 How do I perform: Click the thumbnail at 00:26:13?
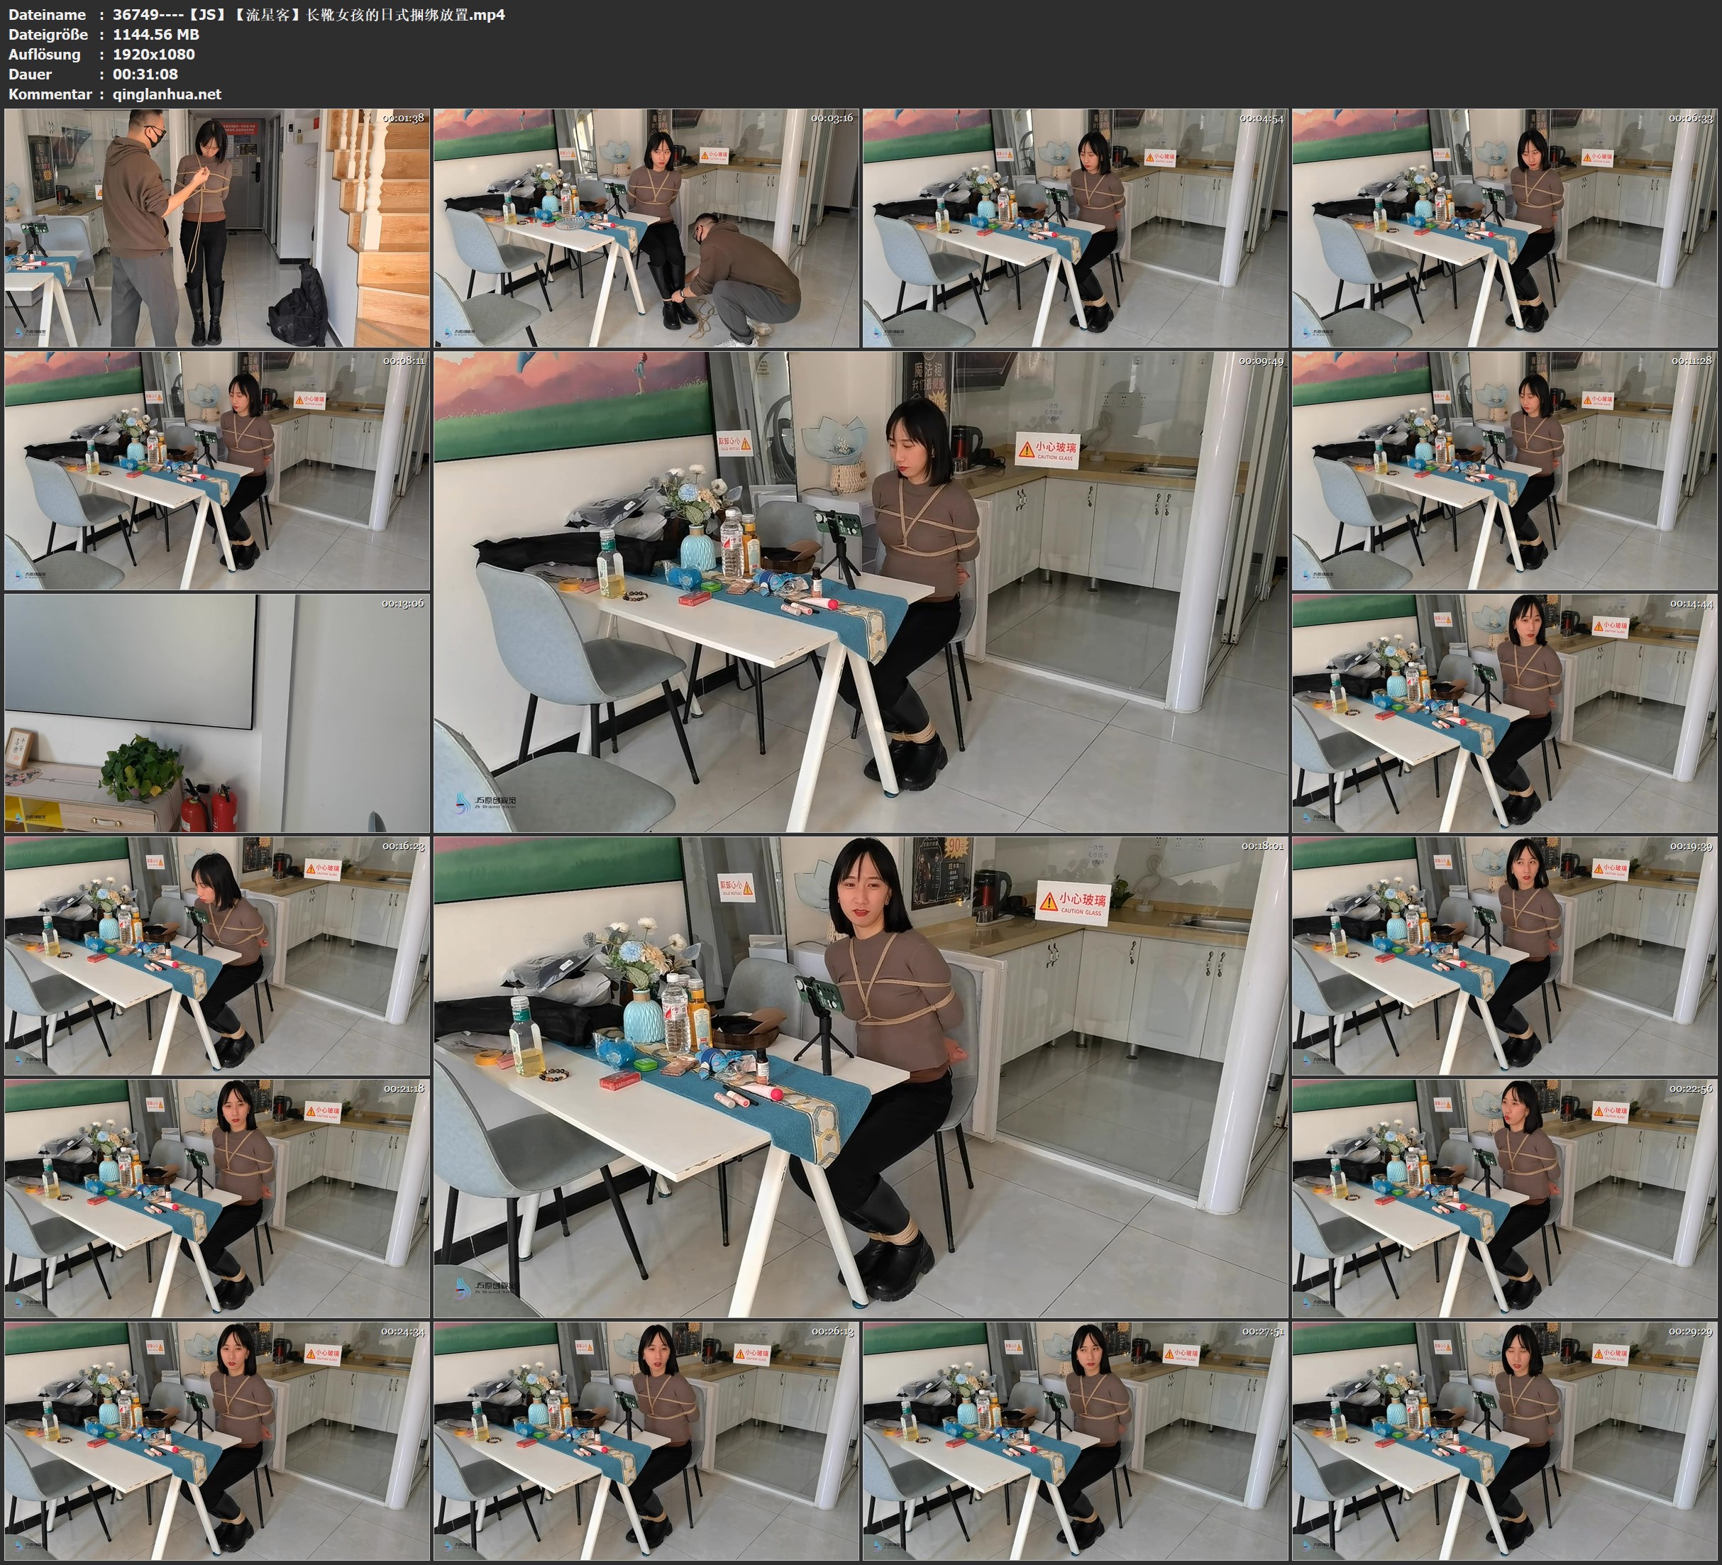click(646, 1441)
